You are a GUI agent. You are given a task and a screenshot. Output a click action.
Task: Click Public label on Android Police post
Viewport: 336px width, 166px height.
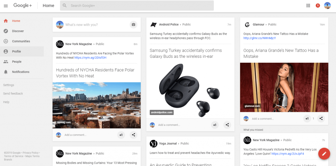(186, 25)
